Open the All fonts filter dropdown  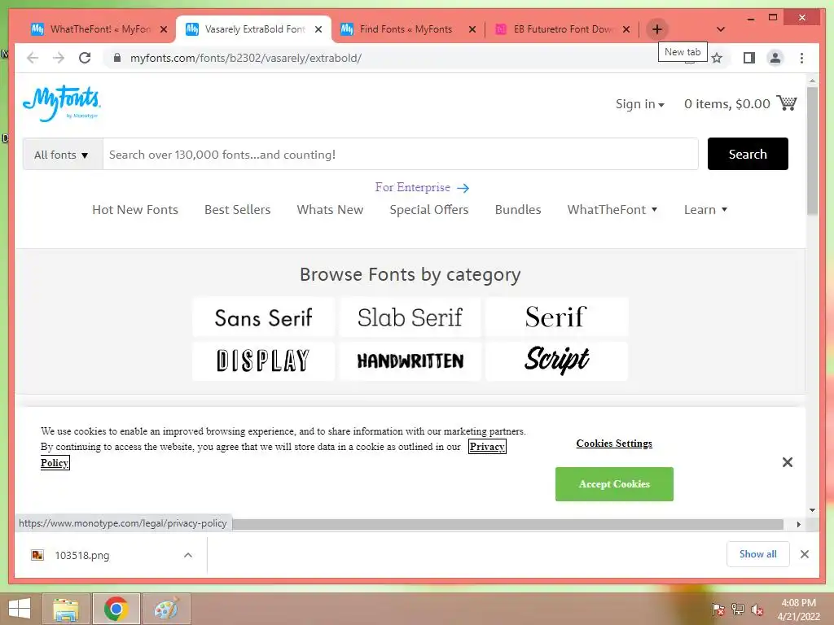click(x=62, y=155)
